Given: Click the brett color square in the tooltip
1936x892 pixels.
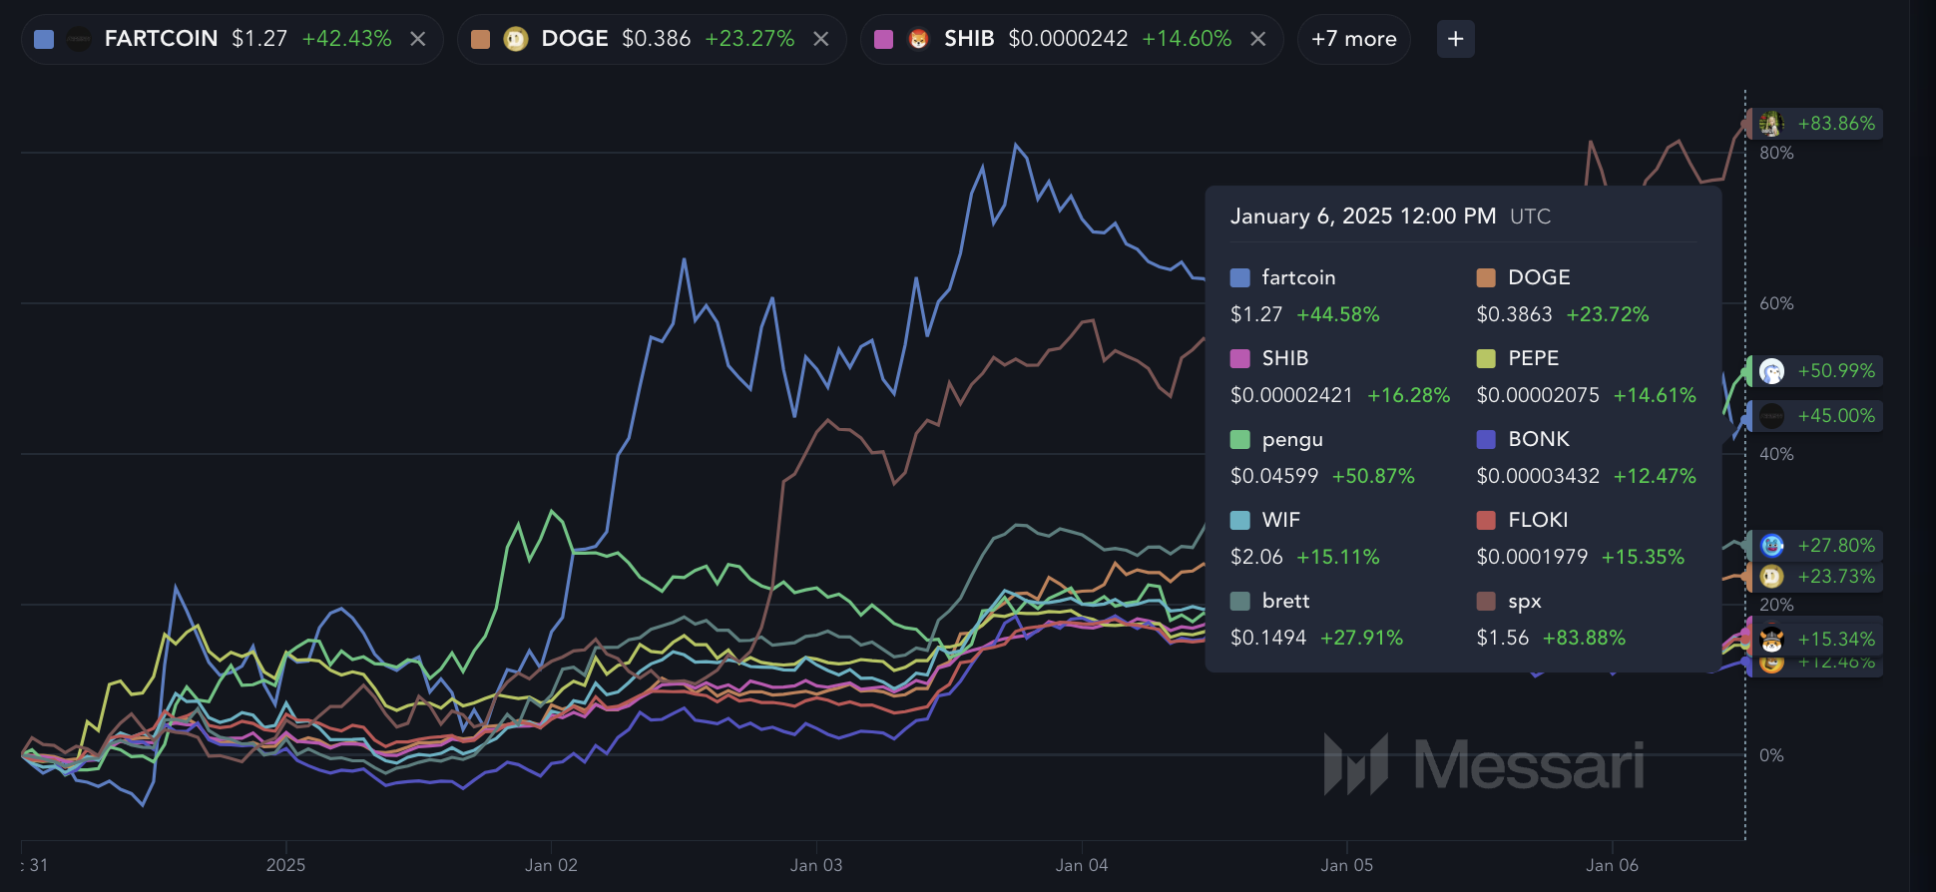Looking at the screenshot, I should click(x=1240, y=601).
